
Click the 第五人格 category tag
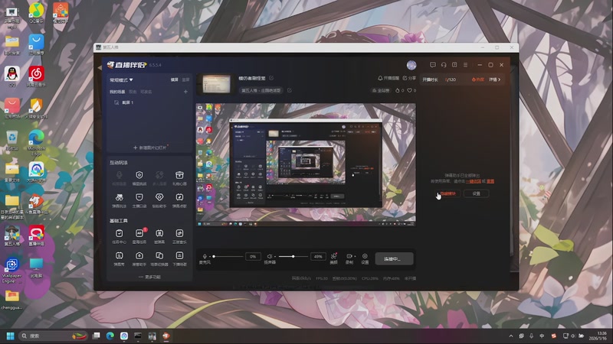pyautogui.click(x=261, y=90)
